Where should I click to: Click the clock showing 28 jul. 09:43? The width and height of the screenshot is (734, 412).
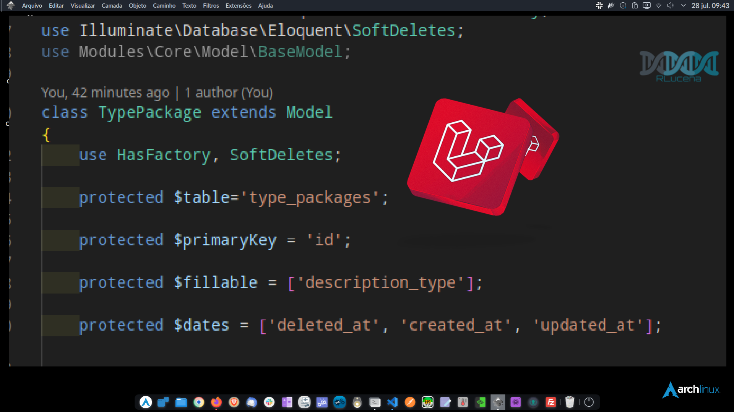point(710,6)
